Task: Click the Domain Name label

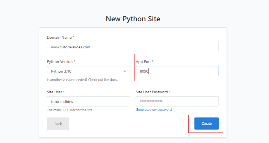Action: click(61, 37)
